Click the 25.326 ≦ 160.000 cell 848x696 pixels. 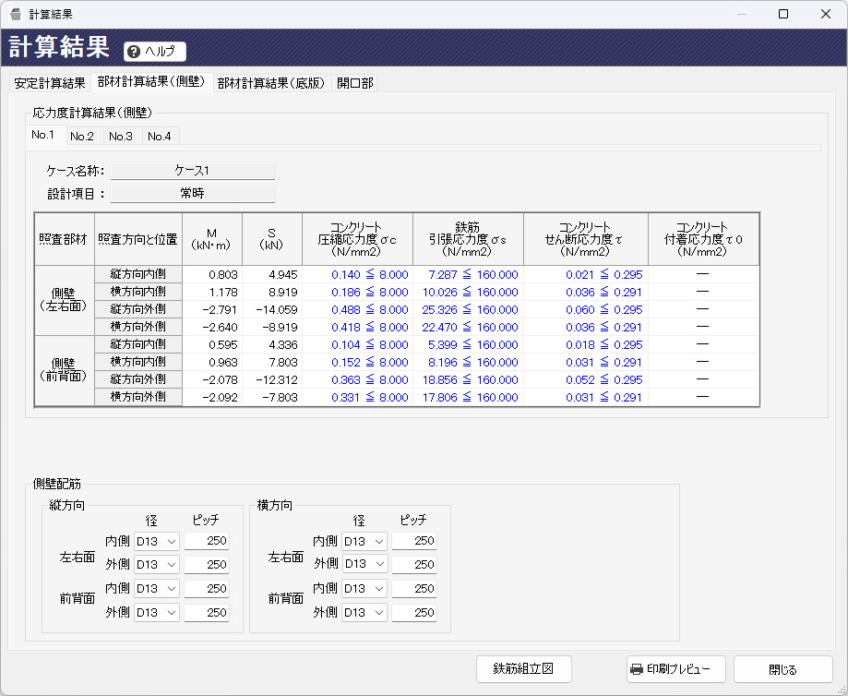pos(469,309)
